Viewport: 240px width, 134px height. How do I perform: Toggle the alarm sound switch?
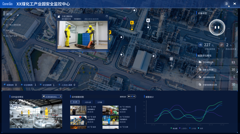coord(132,96)
